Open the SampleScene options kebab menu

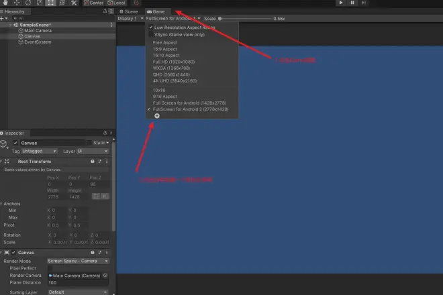coord(111,25)
